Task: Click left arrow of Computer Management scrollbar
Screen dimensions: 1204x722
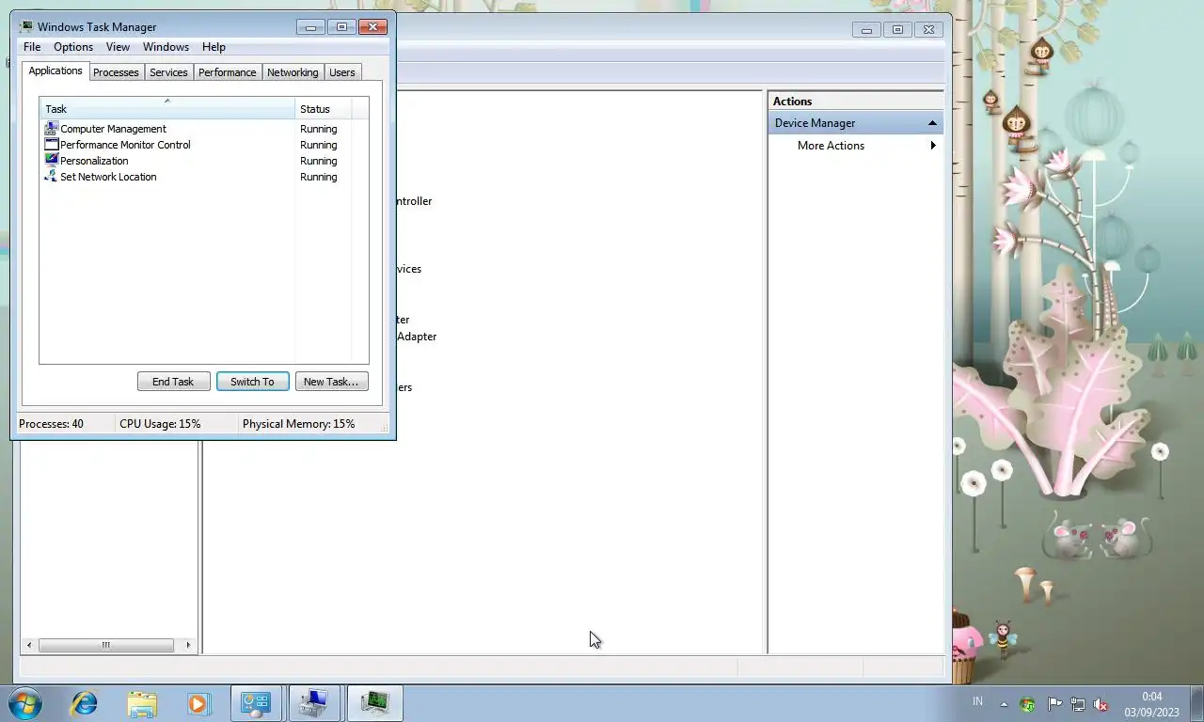Action: [x=29, y=645]
